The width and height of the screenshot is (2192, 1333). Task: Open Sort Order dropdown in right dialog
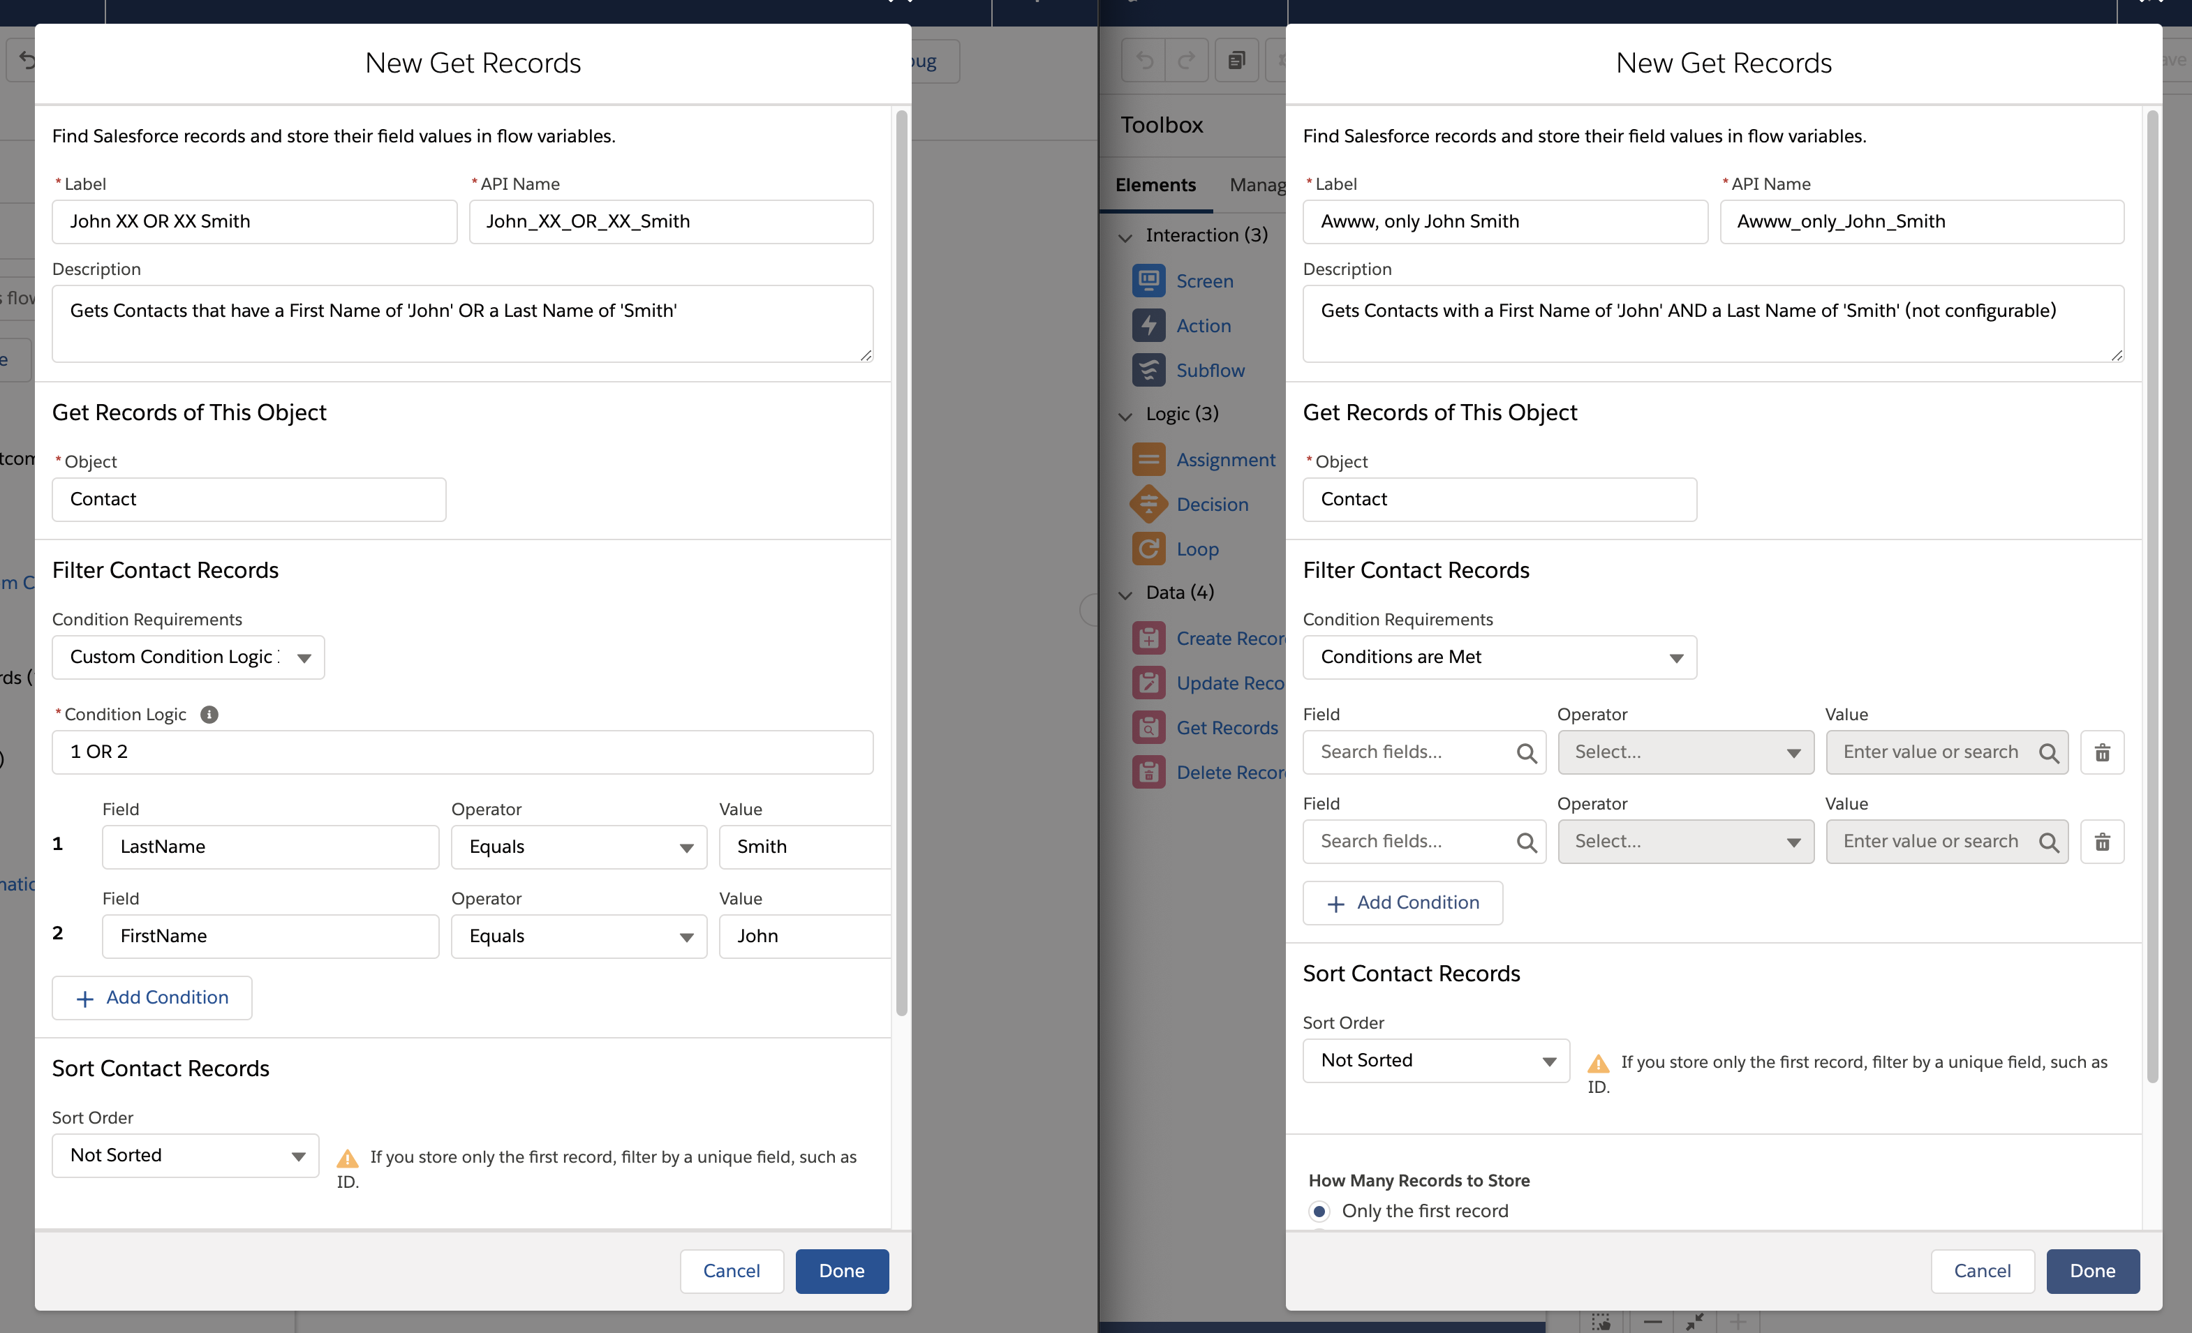tap(1437, 1060)
